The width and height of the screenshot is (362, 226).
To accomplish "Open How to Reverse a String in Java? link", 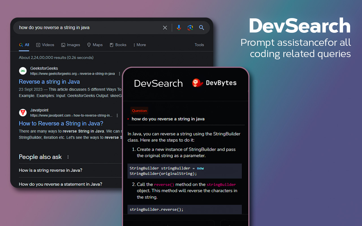I will (x=61, y=123).
